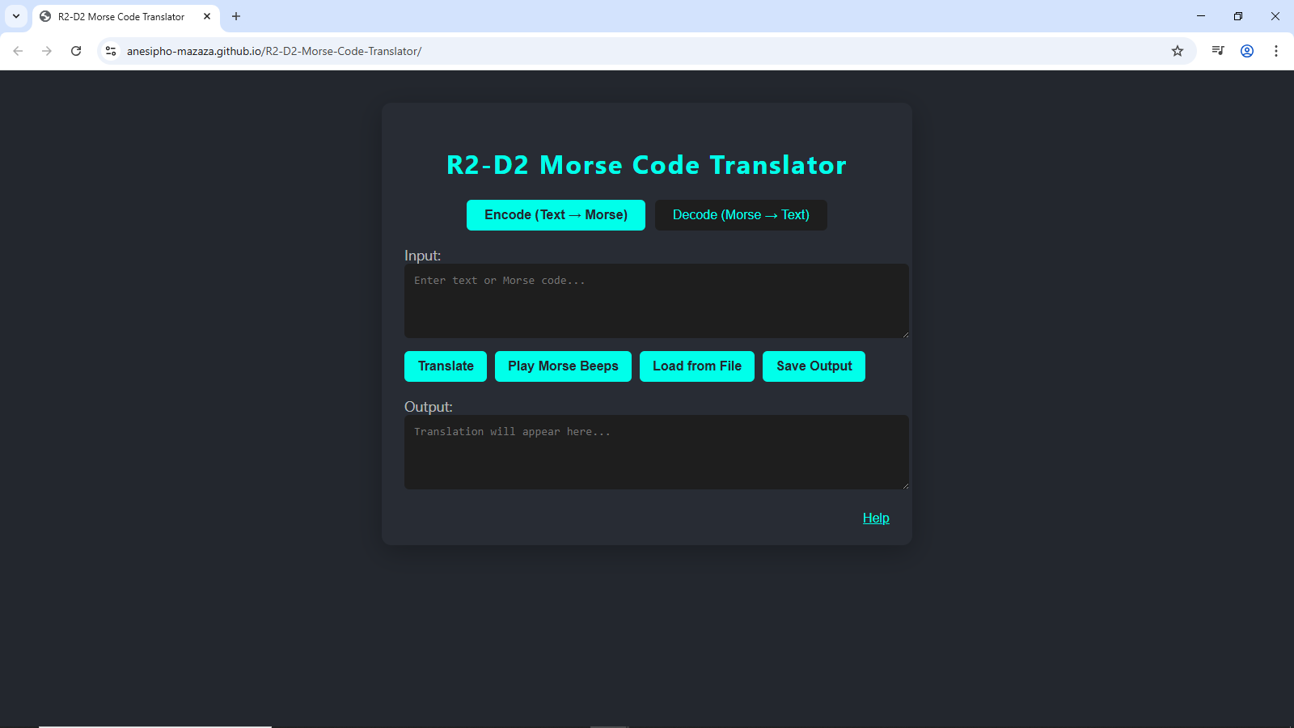Click the R2-D2 Morse Code Translator heading

(x=646, y=165)
